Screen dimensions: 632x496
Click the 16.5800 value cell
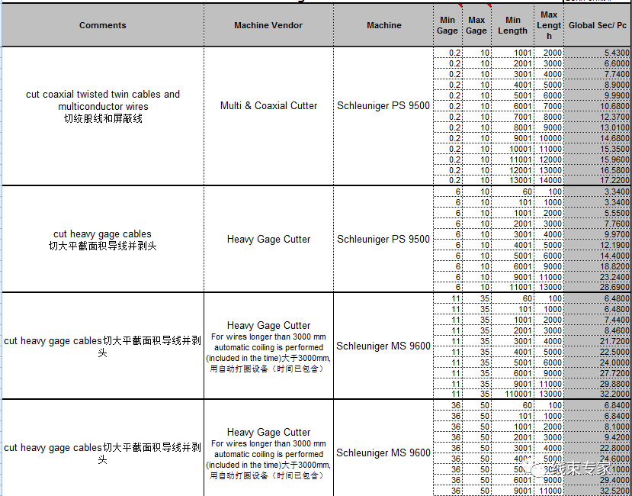pyautogui.click(x=598, y=170)
